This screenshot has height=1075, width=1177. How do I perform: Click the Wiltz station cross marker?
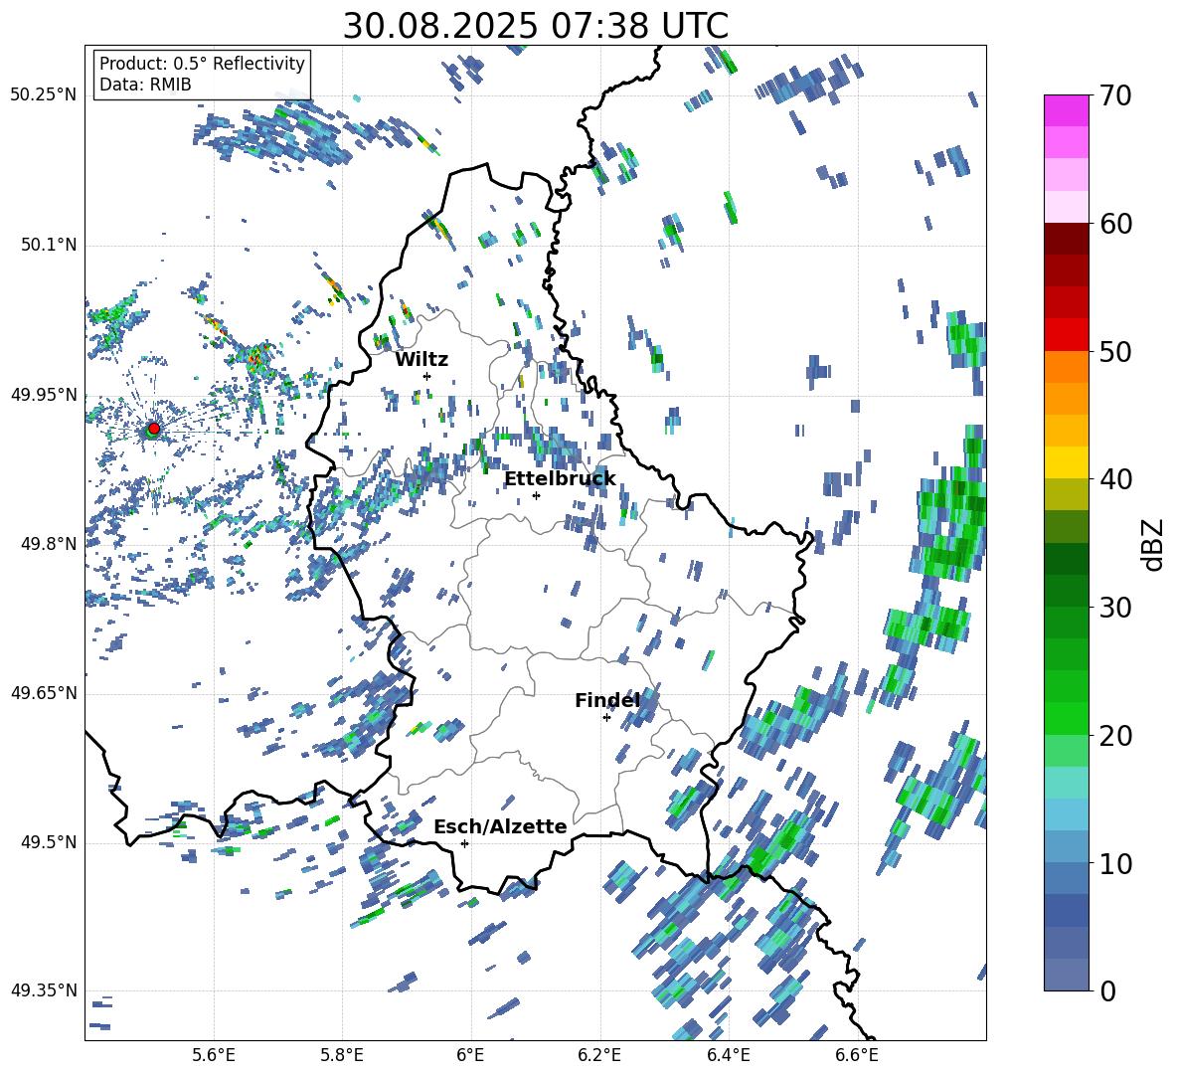click(427, 376)
